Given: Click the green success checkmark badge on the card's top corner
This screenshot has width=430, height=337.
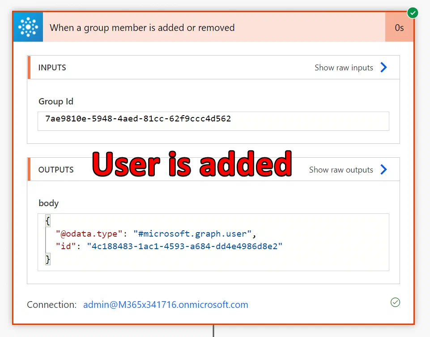Looking at the screenshot, I should (x=413, y=13).
